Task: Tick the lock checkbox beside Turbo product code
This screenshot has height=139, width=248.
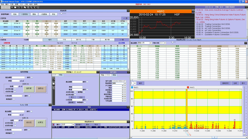Action: (31, 111)
